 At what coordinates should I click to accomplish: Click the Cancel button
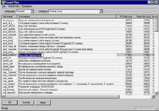click(x=26, y=103)
